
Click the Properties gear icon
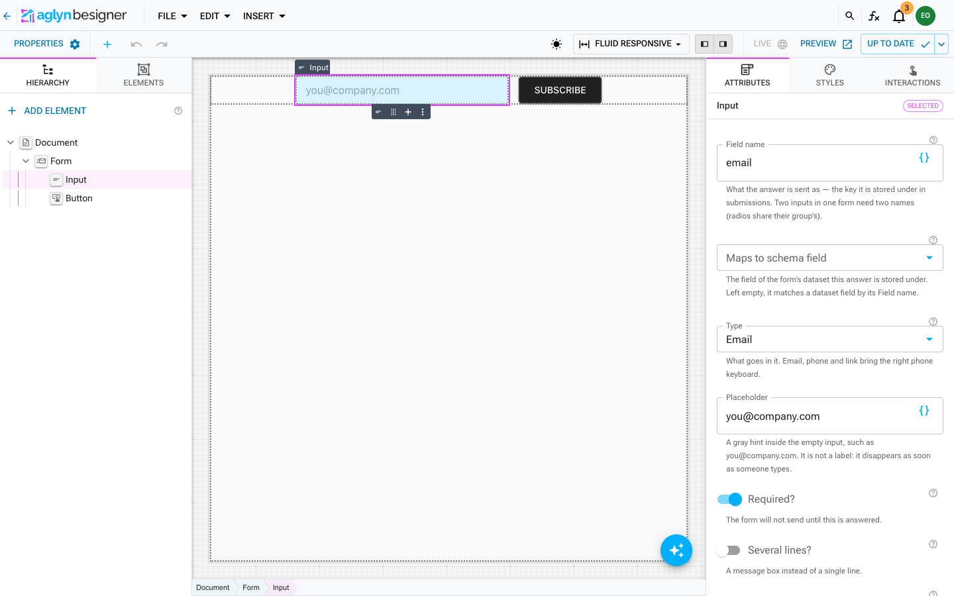pos(75,44)
